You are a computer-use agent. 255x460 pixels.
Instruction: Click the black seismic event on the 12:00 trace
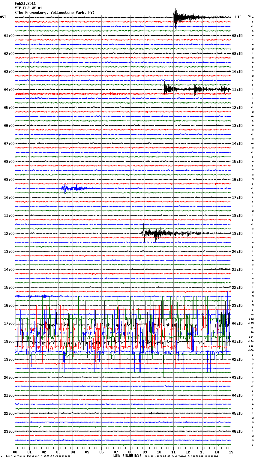click(144, 233)
